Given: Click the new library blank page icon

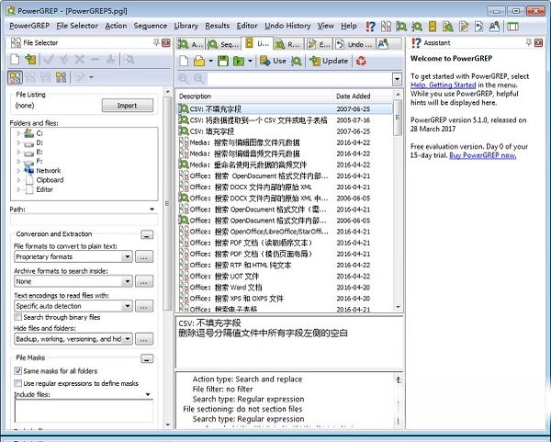Looking at the screenshot, I should 184,61.
